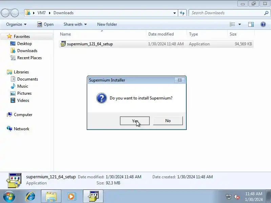This screenshot has height=203, width=271.
Task: Expand the Share with menu
Action: click(x=75, y=24)
